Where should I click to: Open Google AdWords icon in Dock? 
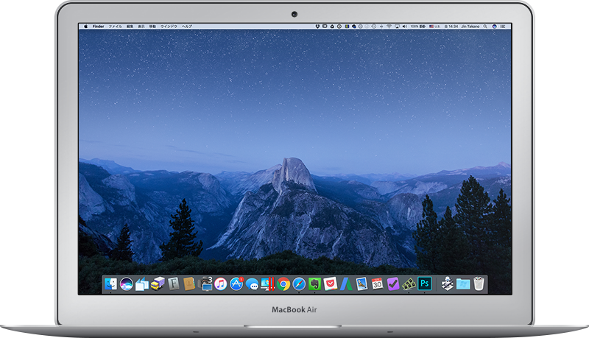346,284
